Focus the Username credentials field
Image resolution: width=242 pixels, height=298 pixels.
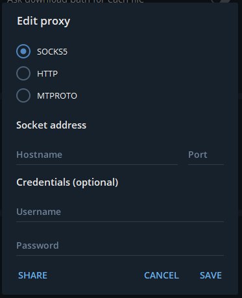pyautogui.click(x=120, y=212)
